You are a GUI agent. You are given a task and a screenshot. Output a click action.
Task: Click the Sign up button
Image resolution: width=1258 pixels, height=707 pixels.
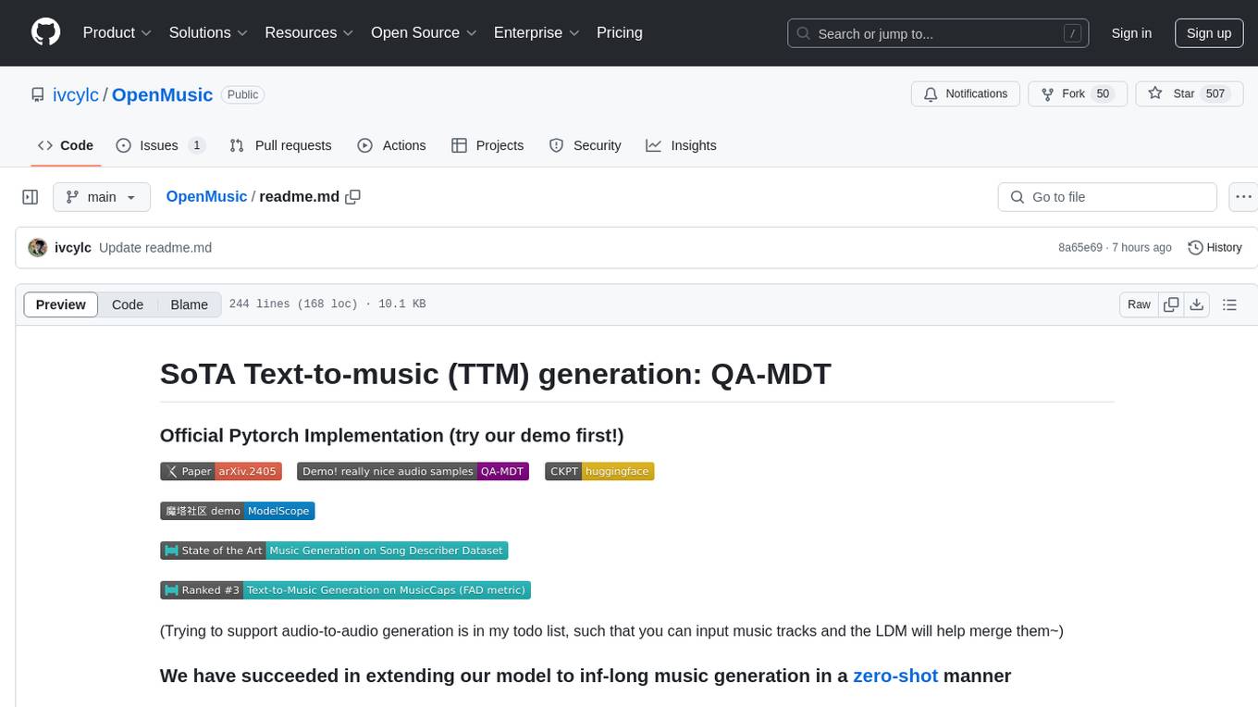1209,33
